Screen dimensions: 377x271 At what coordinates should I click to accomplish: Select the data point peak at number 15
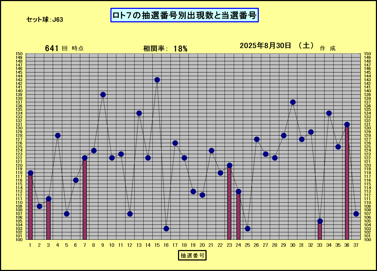pyautogui.click(x=157, y=80)
